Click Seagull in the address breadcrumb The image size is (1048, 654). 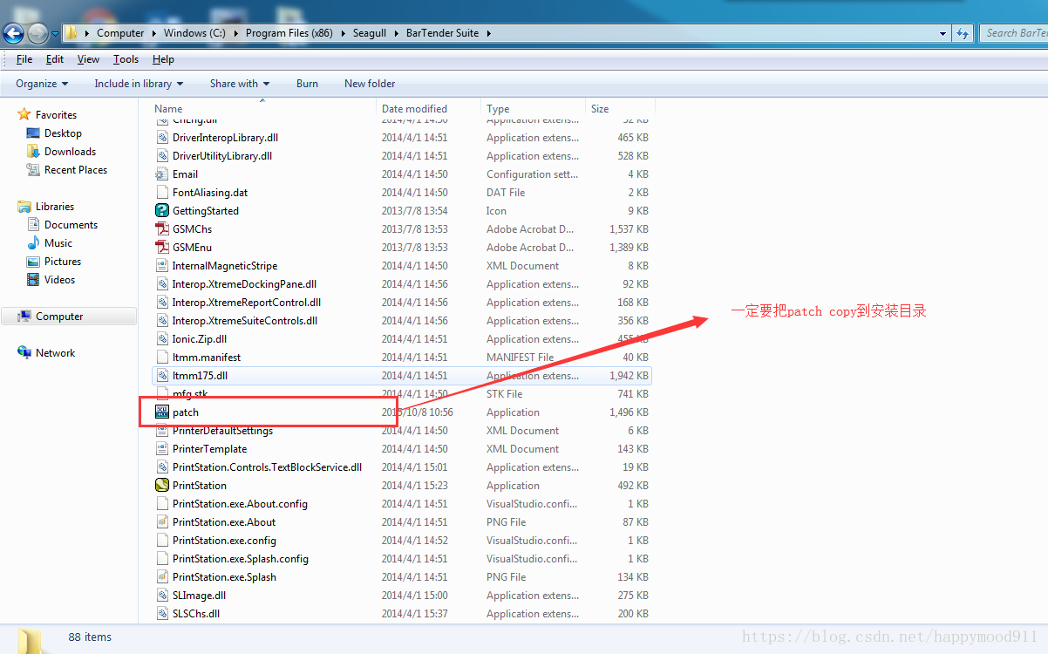tap(370, 33)
